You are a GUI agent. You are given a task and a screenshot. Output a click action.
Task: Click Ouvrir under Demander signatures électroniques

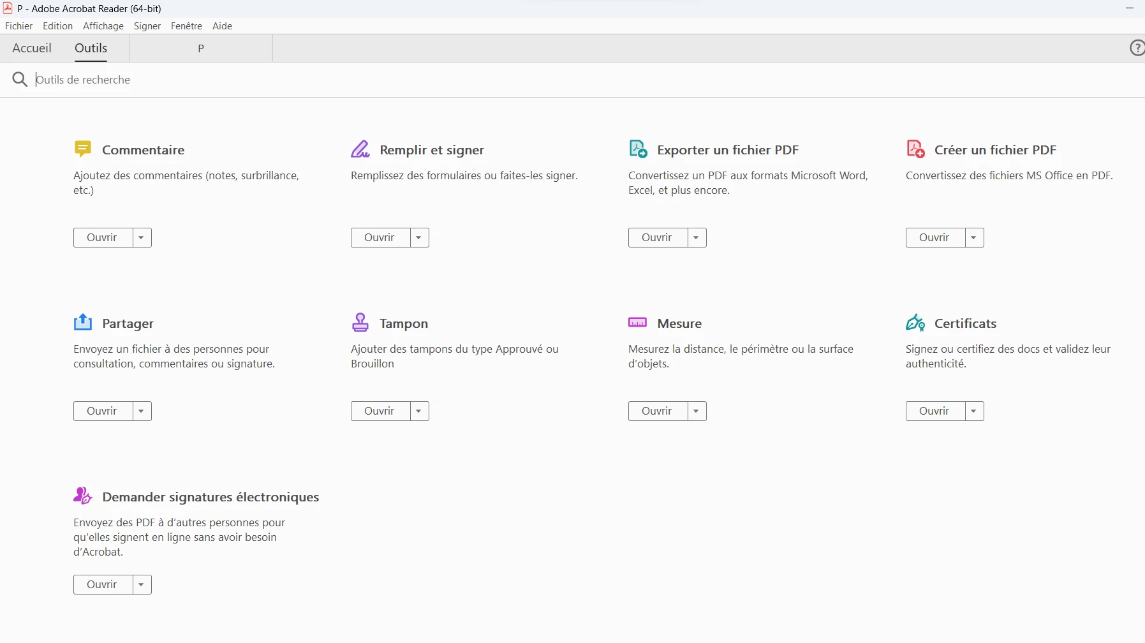click(103, 584)
